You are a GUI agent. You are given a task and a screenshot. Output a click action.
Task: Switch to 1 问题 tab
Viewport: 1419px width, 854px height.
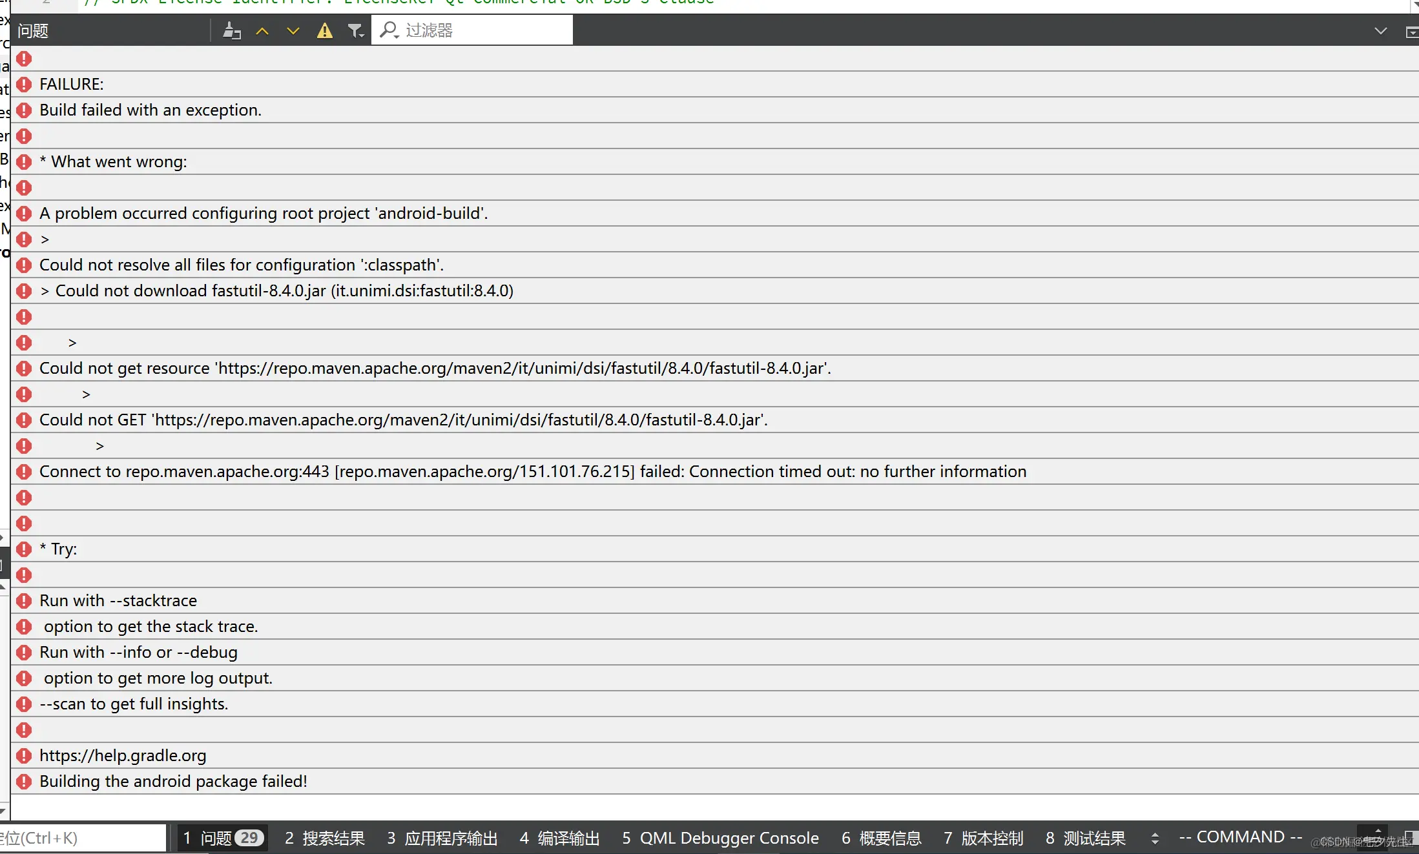[x=222, y=838]
